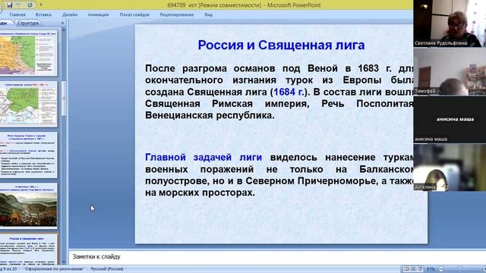Switch to Slide Sorter view icon
Viewport: 486px width, 273px height.
413,269
